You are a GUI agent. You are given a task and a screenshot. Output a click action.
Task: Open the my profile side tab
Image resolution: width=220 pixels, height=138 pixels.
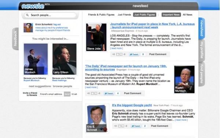202,50
